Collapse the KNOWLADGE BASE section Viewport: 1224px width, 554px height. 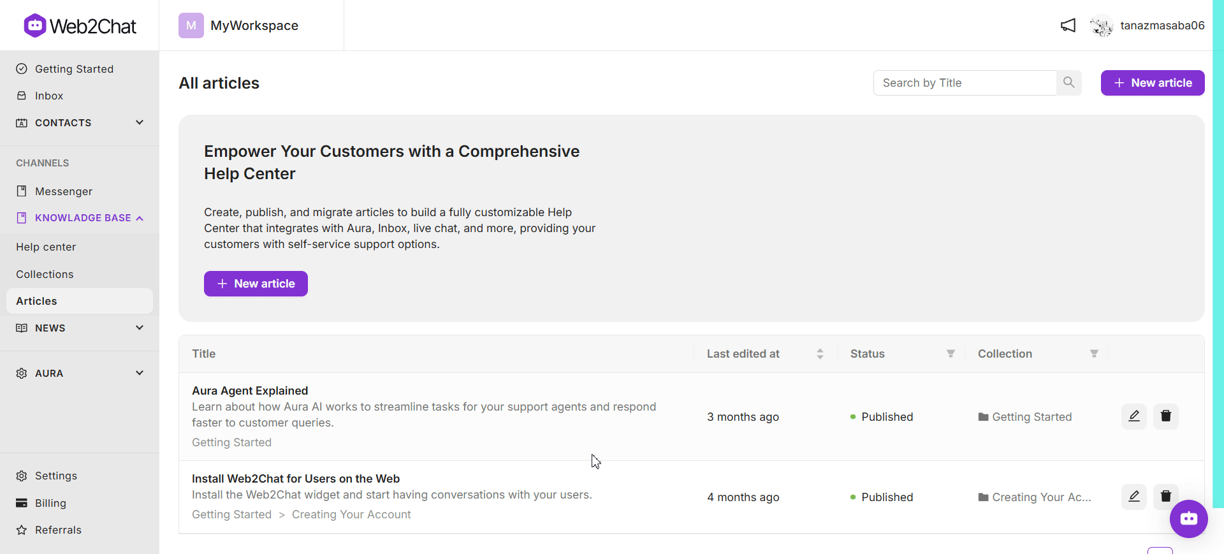coord(140,218)
